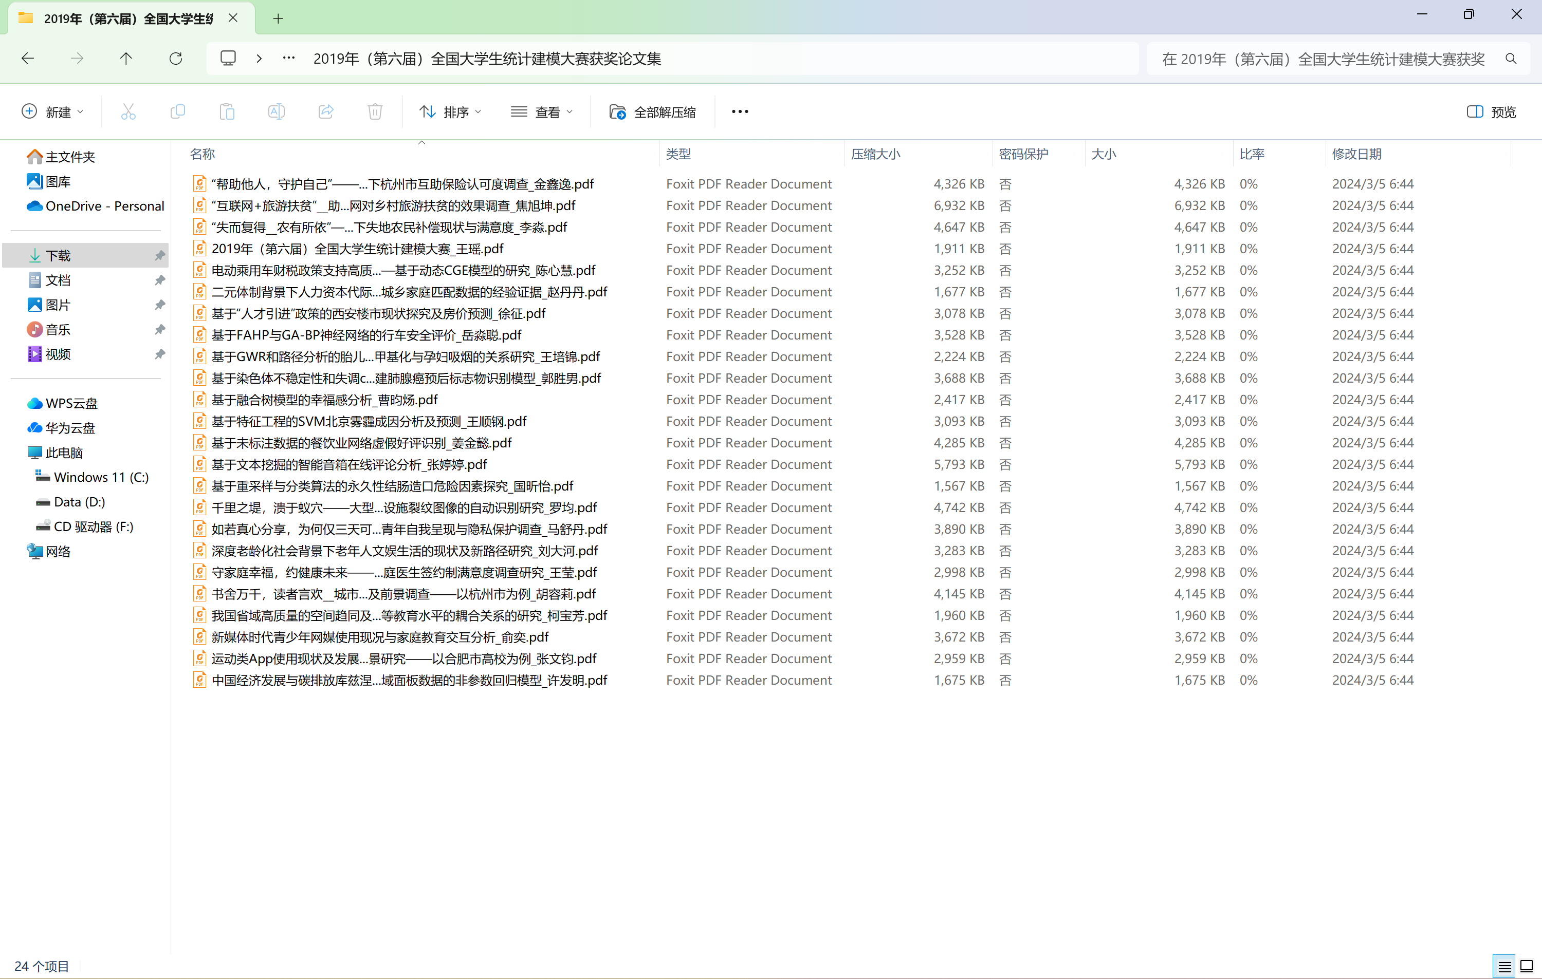This screenshot has height=979, width=1542.
Task: Sort by the 修改日期 column header
Action: [x=1356, y=154]
